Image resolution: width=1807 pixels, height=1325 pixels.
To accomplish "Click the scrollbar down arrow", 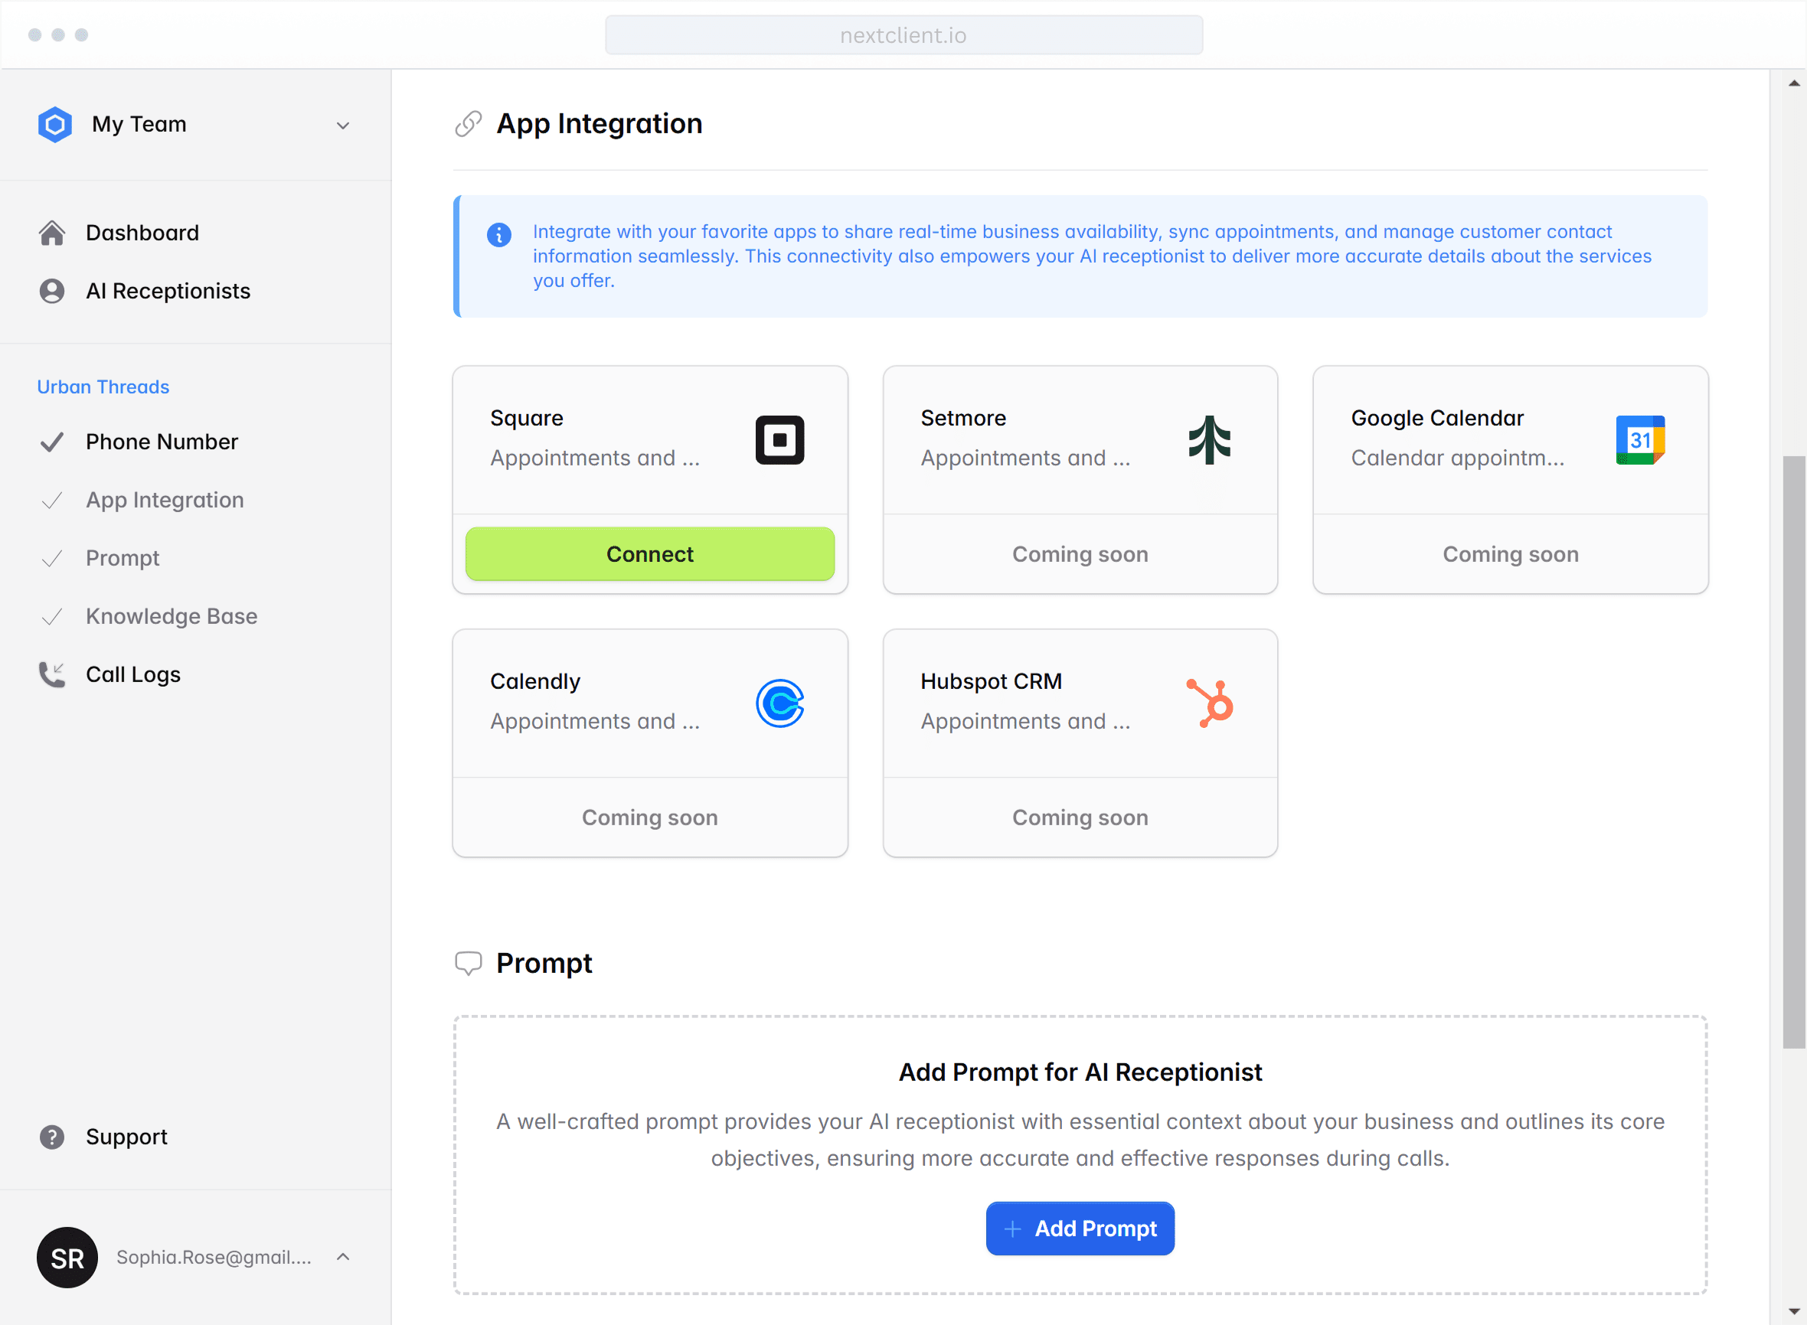I will pos(1794,1311).
